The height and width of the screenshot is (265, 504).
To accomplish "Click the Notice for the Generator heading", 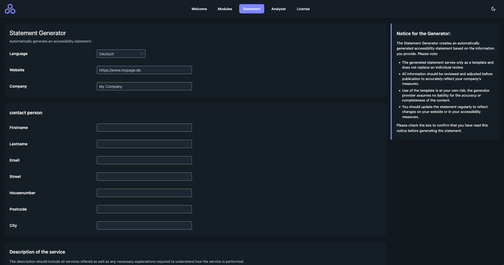I will tap(423, 33).
